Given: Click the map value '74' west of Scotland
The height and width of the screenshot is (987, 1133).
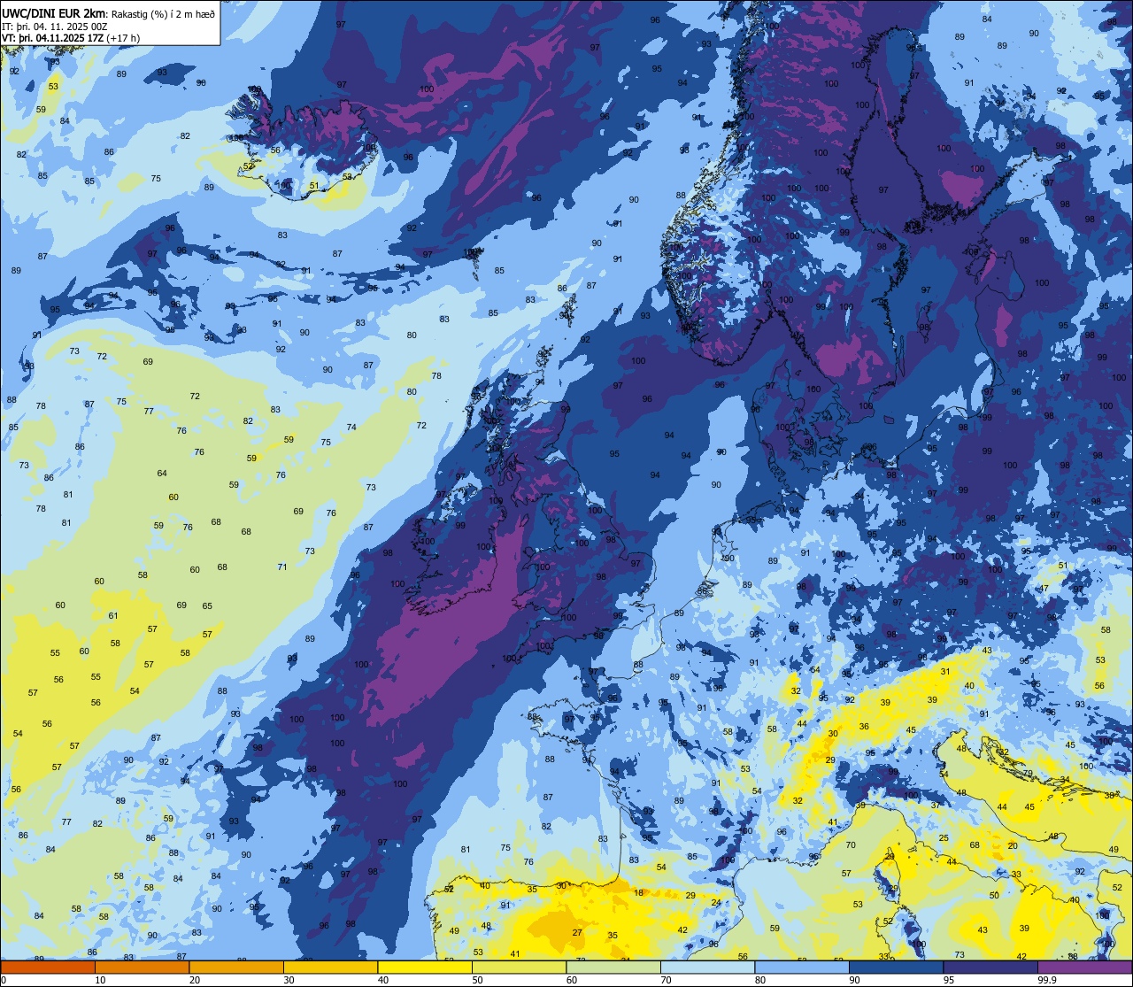Looking at the screenshot, I should [351, 427].
